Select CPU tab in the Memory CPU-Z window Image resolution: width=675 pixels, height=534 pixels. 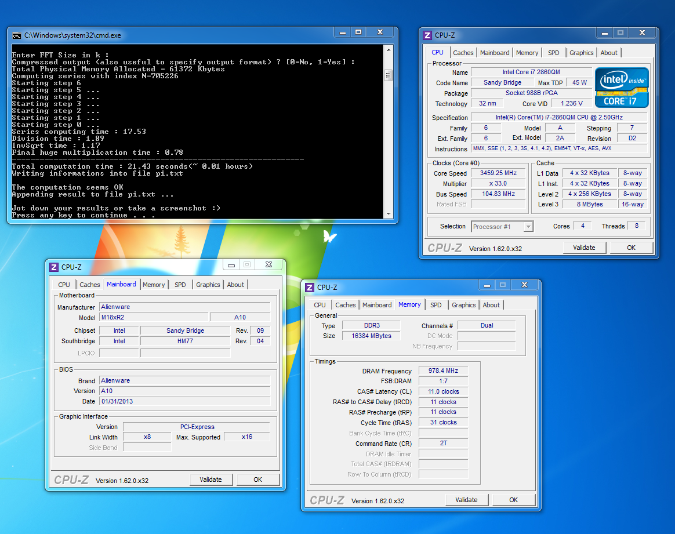pos(320,305)
